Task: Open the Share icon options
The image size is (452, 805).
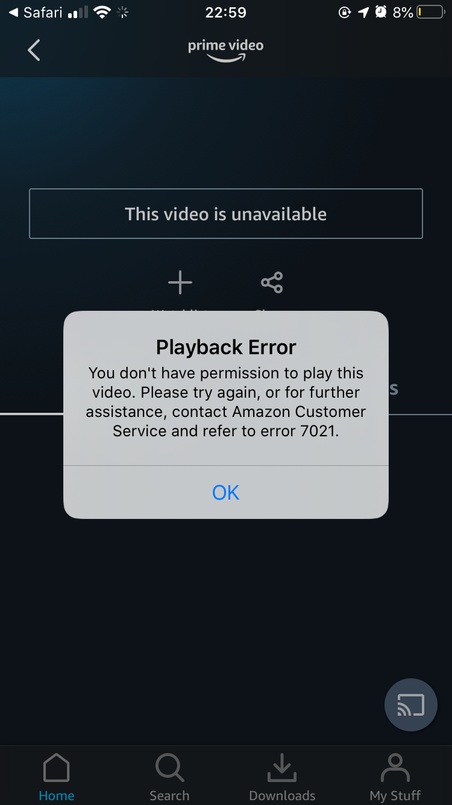Action: click(272, 282)
